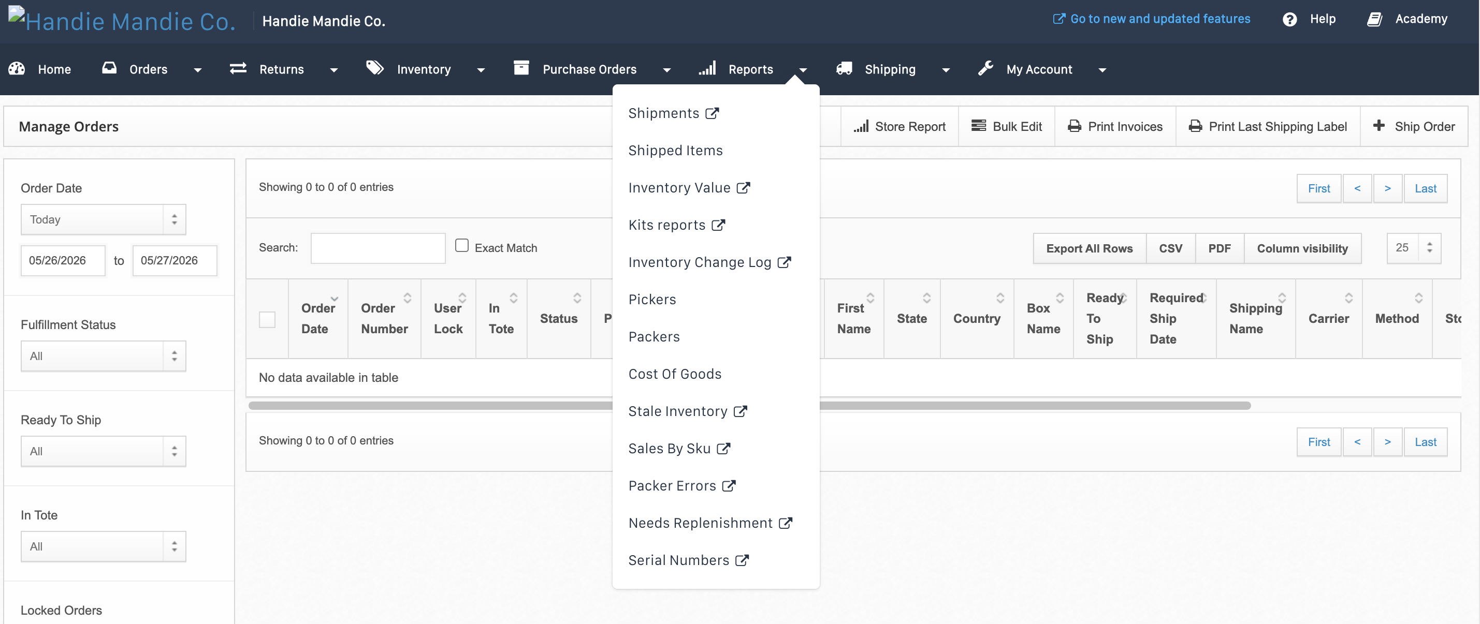This screenshot has height=624, width=1480.
Task: Open Column visibility options
Action: tap(1302, 248)
